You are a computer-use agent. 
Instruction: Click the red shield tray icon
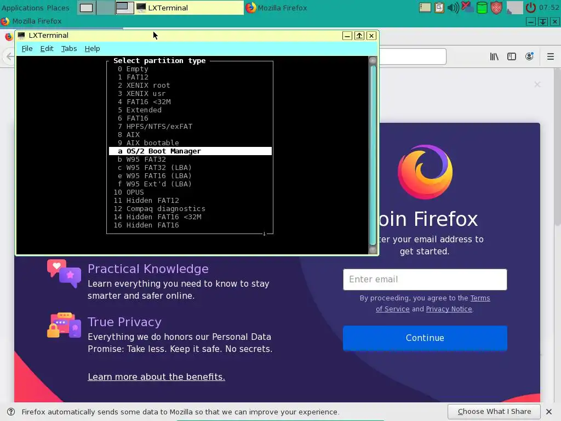496,8
